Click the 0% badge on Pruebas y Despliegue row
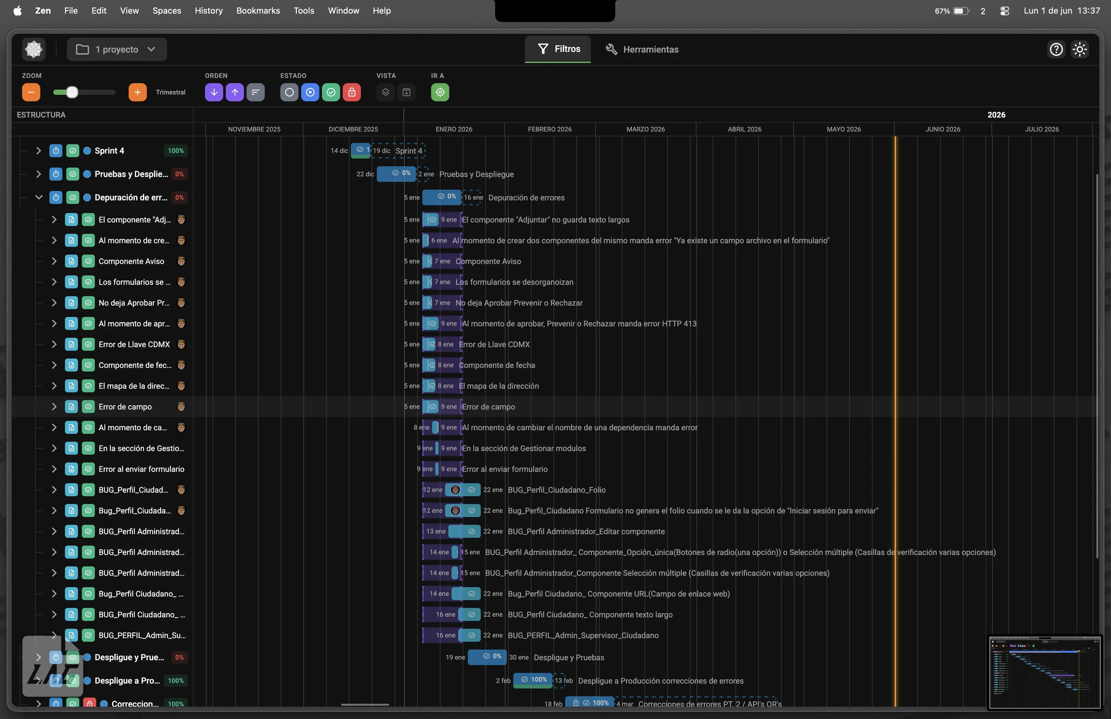 (x=179, y=174)
